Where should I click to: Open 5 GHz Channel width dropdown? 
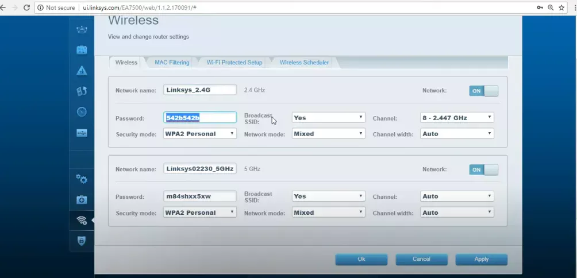click(457, 213)
